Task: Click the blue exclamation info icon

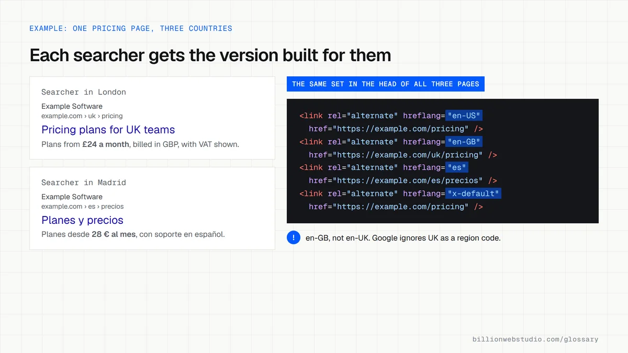Action: click(294, 237)
